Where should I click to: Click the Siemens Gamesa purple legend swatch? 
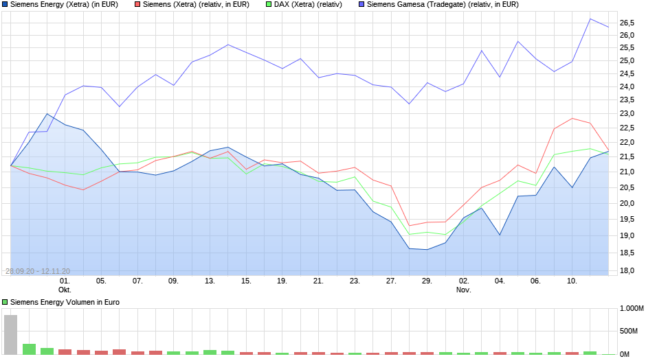[361, 5]
